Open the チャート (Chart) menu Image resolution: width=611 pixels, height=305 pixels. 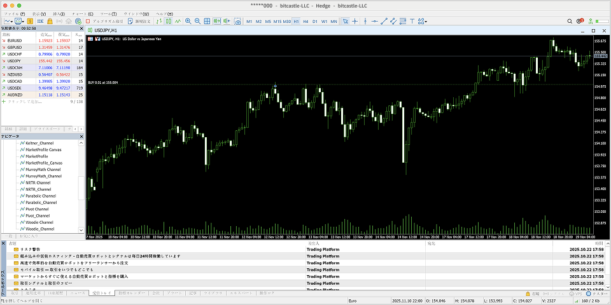(83, 14)
